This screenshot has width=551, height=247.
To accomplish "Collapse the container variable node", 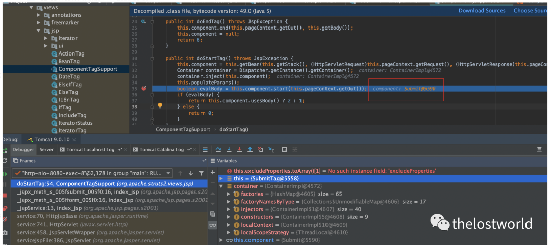I will 221,186.
